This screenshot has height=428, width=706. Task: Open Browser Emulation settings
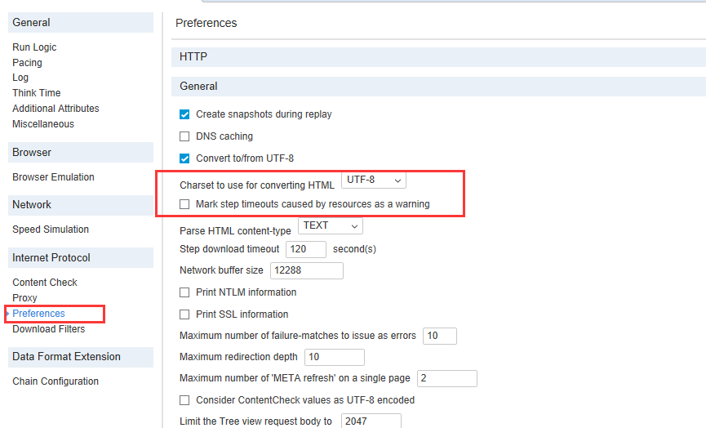pyautogui.click(x=53, y=177)
